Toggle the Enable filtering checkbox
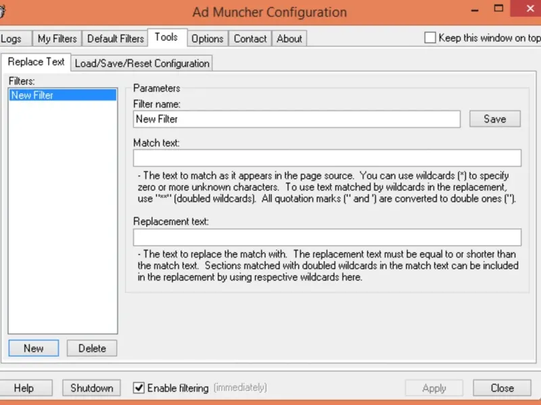The width and height of the screenshot is (541, 405). click(139, 387)
